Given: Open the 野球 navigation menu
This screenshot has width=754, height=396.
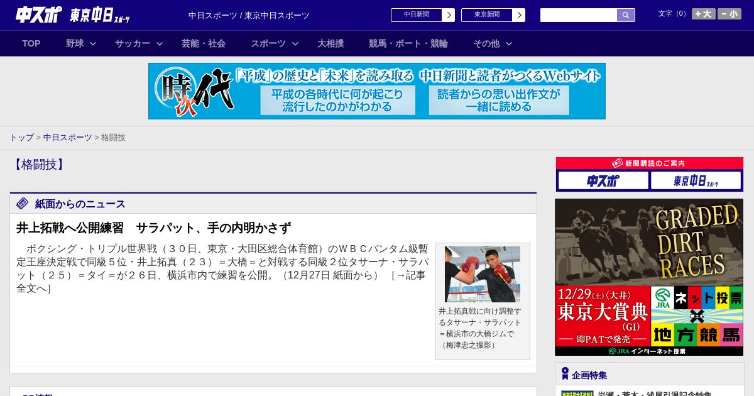Looking at the screenshot, I should (x=75, y=43).
